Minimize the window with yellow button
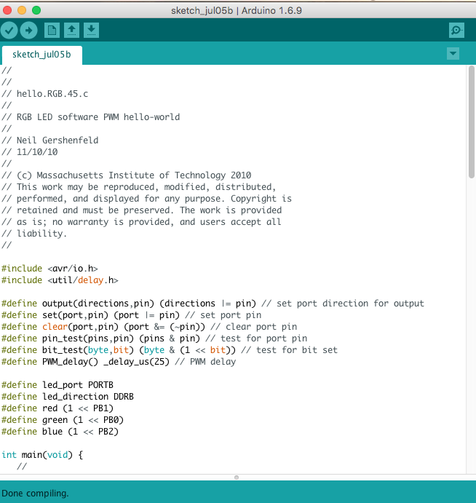The image size is (476, 503). (x=22, y=10)
